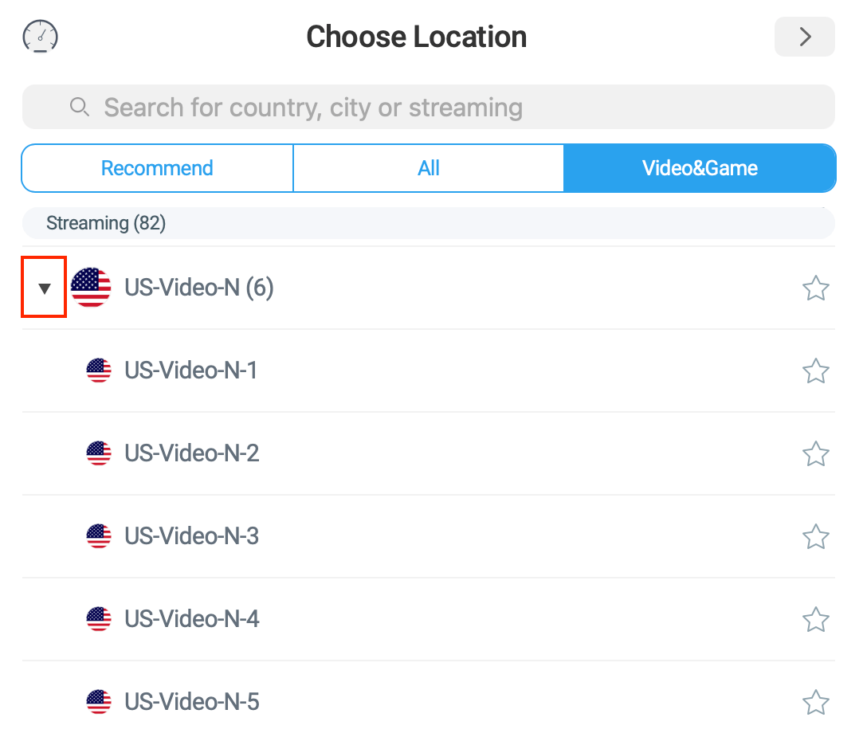This screenshot has width=867, height=741.
Task: Click the magnifier search icon
Action: (80, 107)
